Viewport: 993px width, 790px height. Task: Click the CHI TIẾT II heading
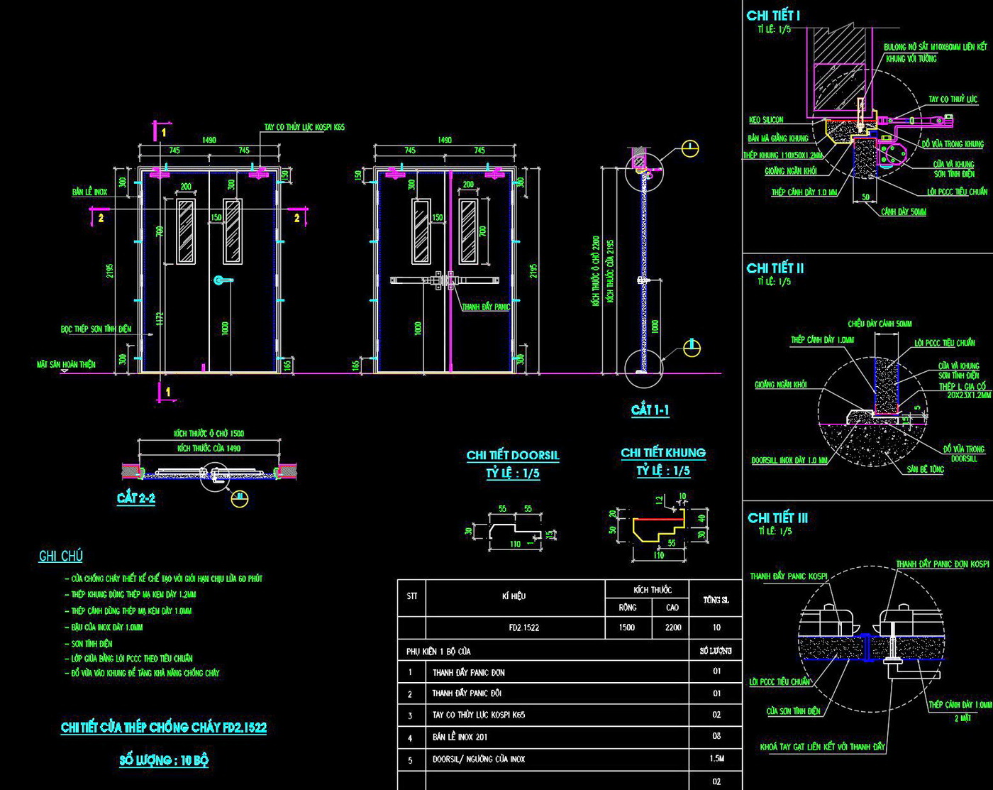click(775, 268)
